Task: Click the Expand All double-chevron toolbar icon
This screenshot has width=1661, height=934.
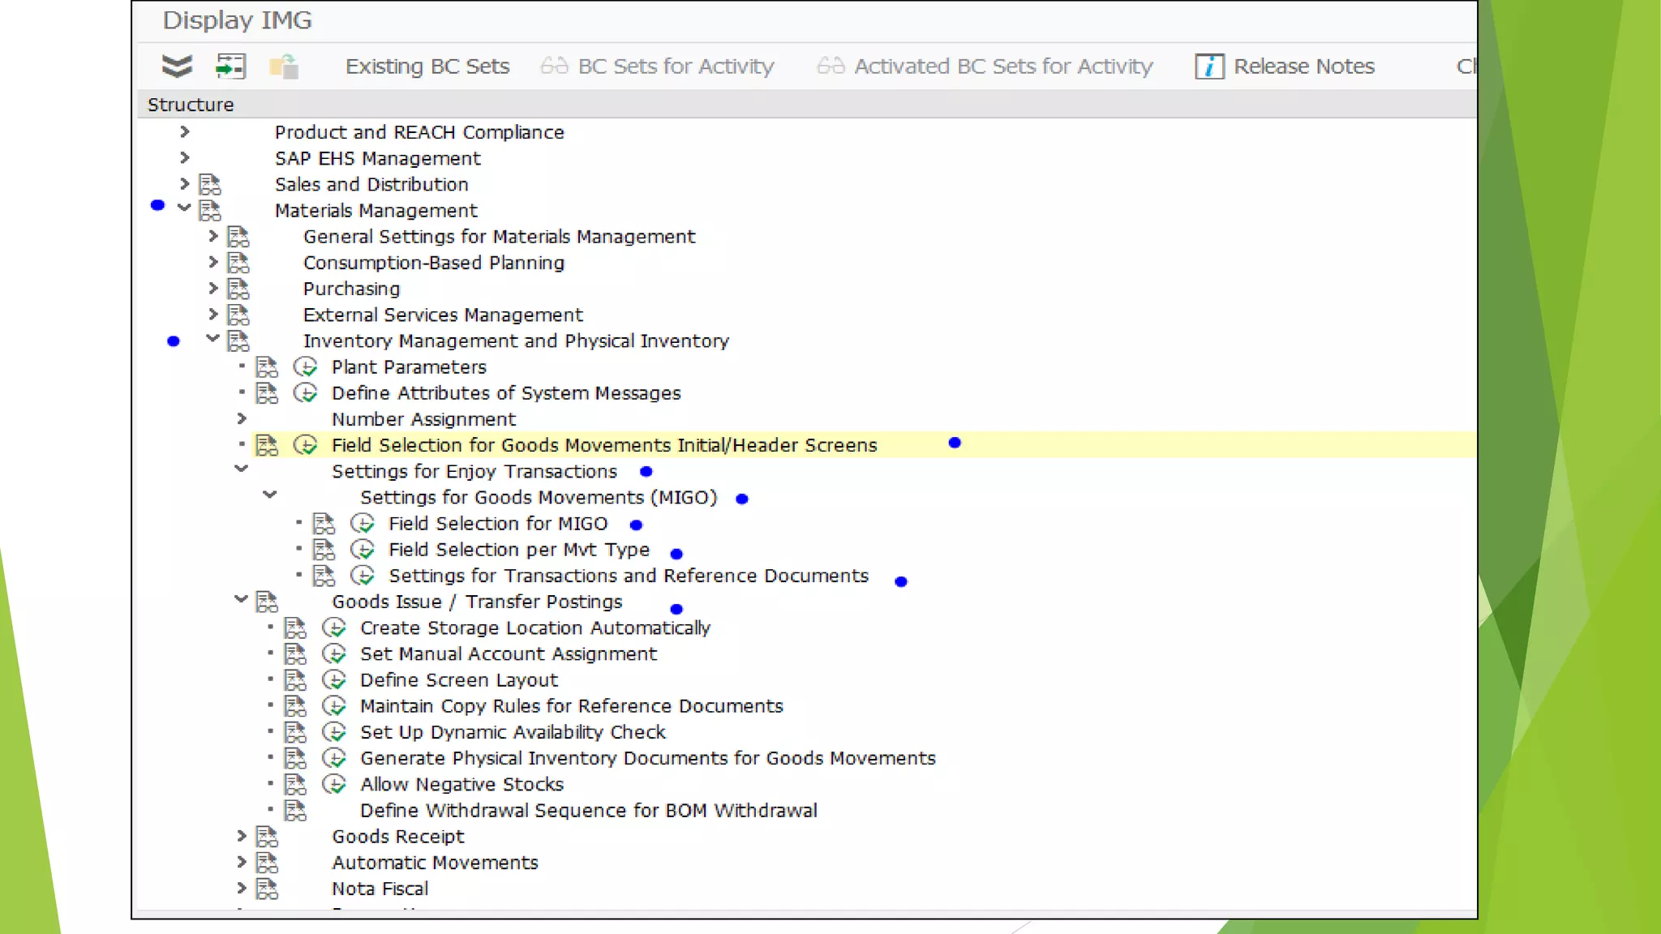Action: click(x=177, y=66)
